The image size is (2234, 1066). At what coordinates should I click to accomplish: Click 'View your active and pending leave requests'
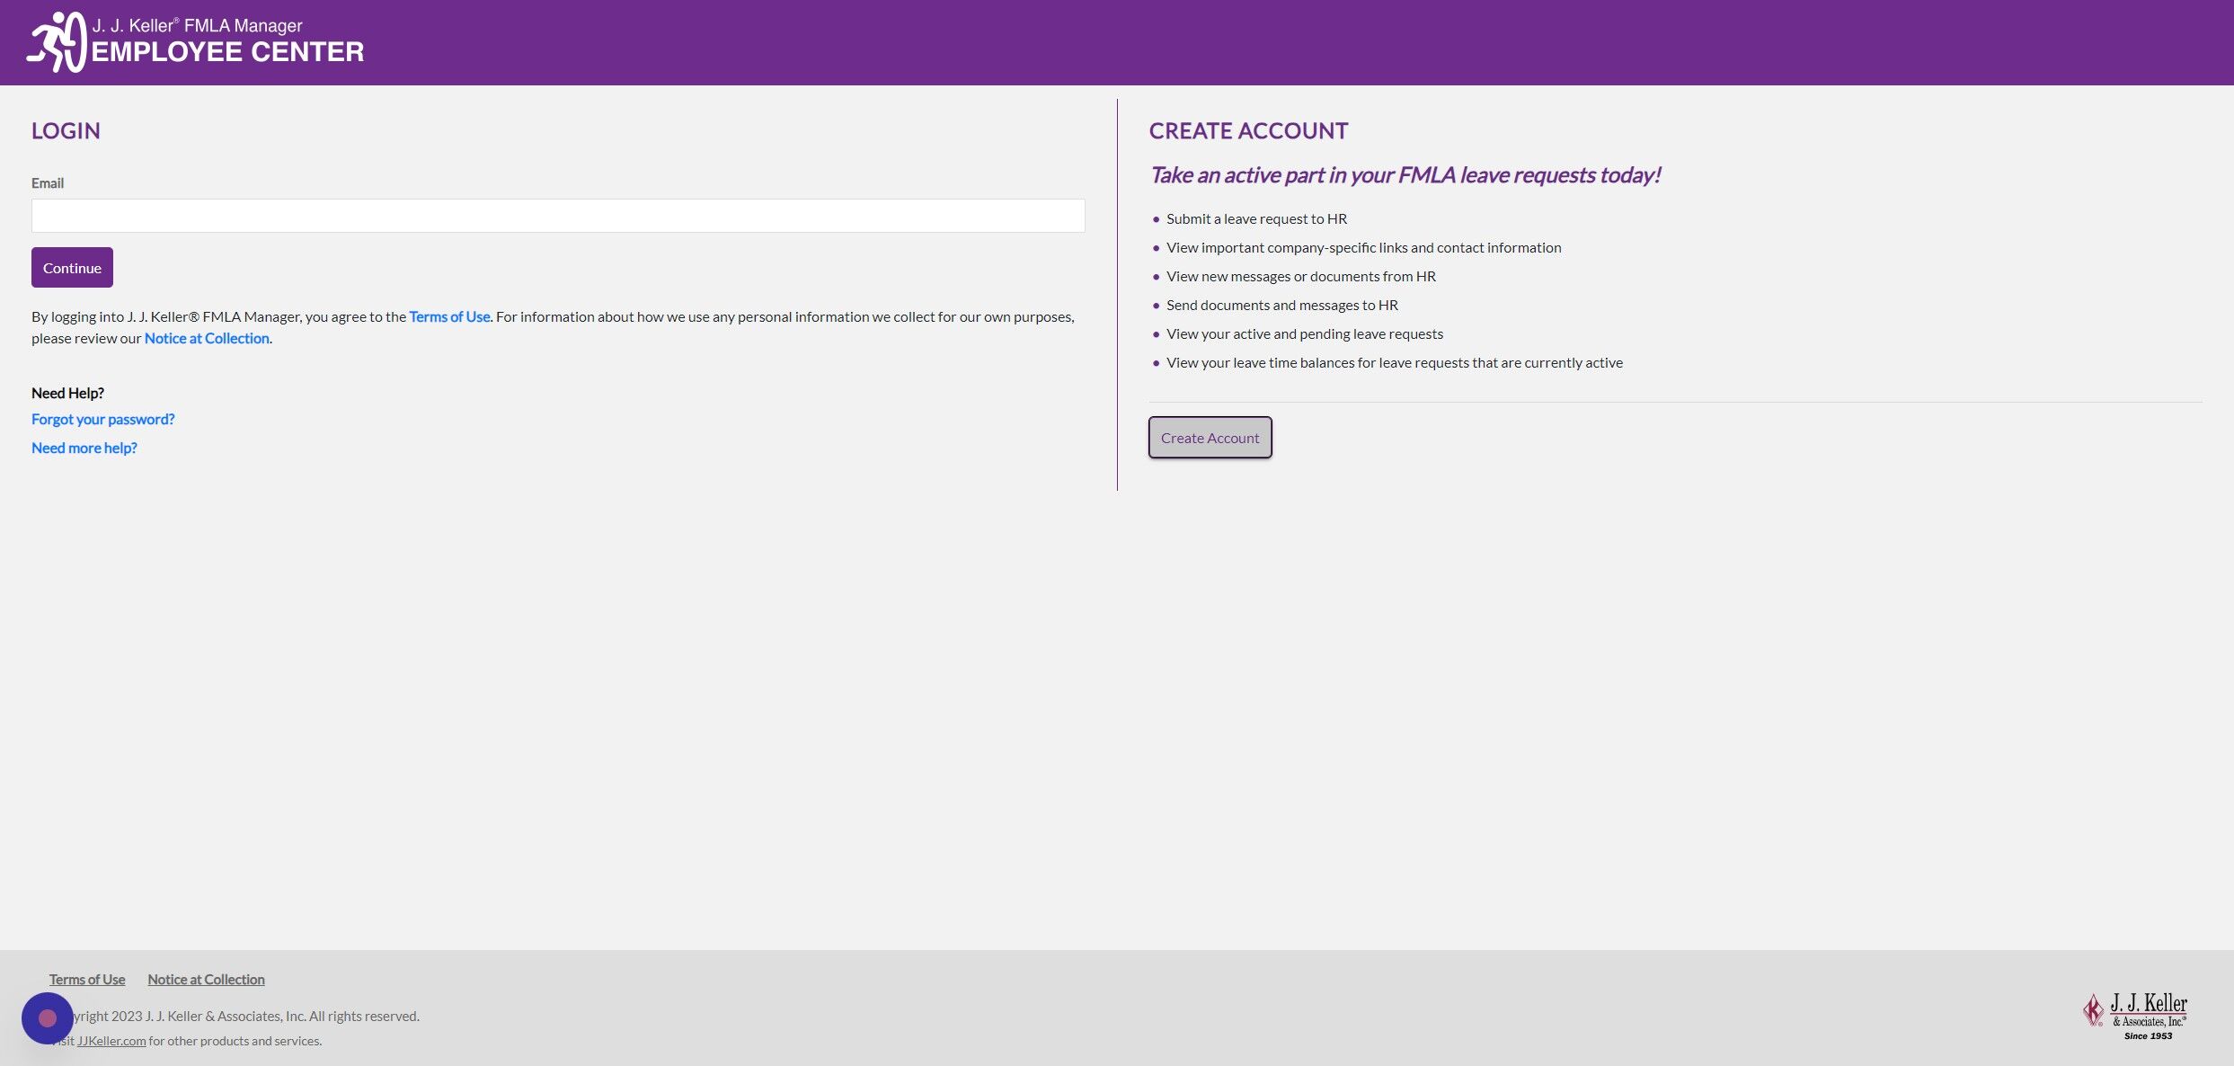click(1305, 333)
